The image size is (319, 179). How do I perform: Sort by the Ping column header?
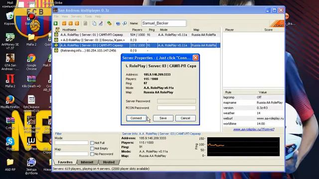pyautogui.click(x=152, y=30)
